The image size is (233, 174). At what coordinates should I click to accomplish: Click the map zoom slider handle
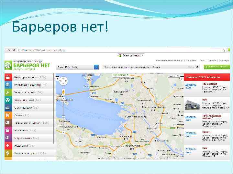coord(63,116)
